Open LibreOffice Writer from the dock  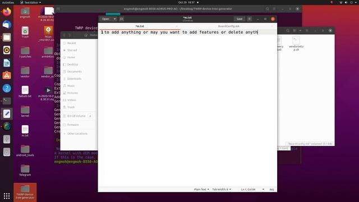[x=7, y=63]
